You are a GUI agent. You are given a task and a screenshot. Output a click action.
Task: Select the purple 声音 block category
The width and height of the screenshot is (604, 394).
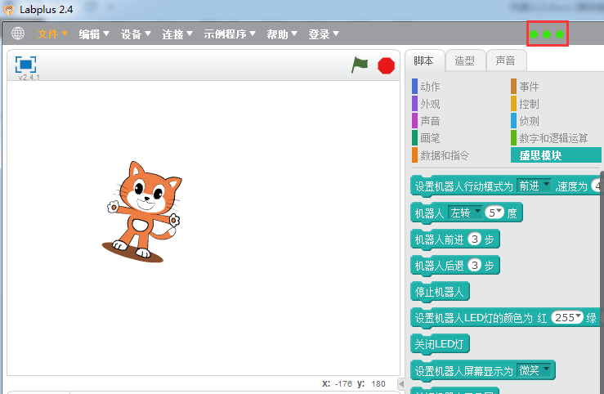(x=426, y=120)
